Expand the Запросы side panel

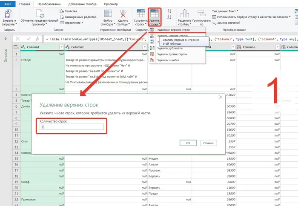(6, 39)
